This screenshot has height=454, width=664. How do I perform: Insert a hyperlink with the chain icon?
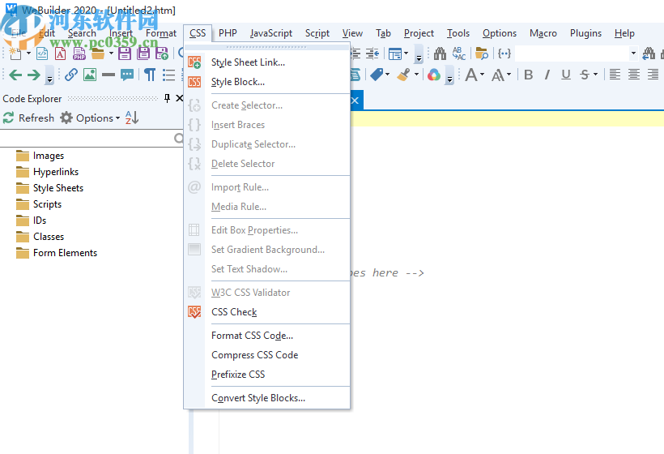coord(71,75)
